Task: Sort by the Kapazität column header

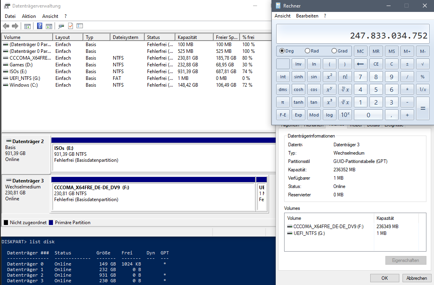Action: 194,37
